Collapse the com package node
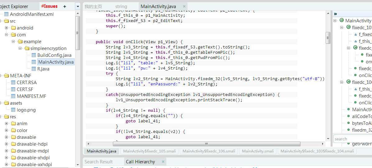Screen dimensions: 372x168 pos(7,35)
